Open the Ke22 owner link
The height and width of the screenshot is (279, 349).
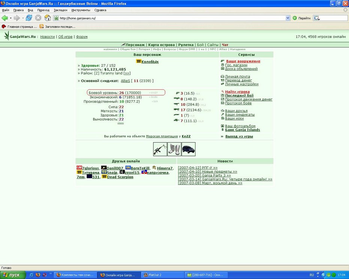tap(186, 136)
